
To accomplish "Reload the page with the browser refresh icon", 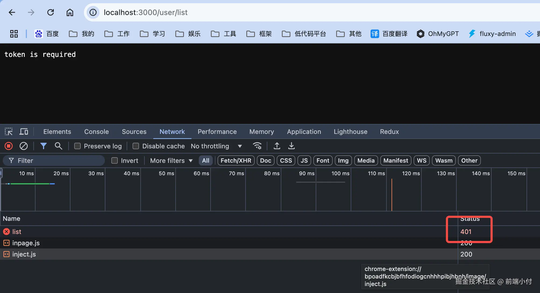I will 51,12.
